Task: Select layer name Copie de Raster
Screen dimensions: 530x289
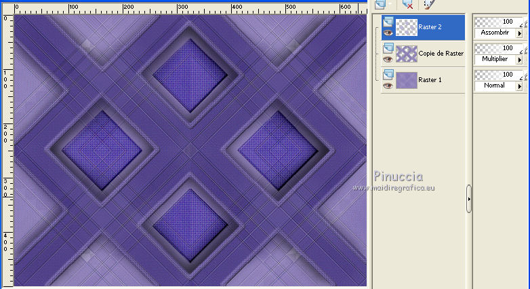Action: 441,54
